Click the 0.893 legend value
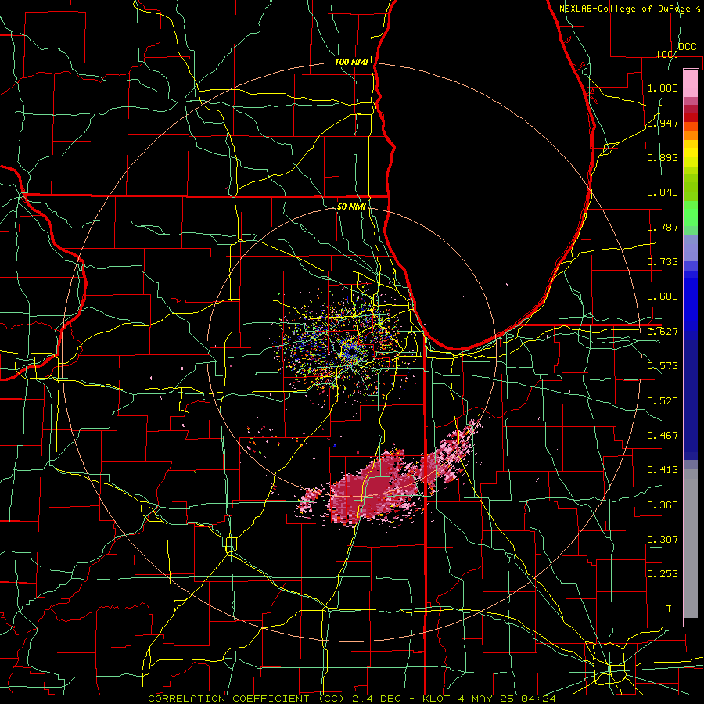 [x=663, y=157]
